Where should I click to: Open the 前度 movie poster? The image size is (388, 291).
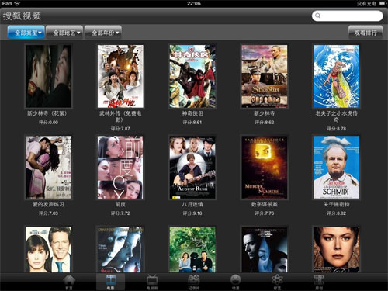click(x=120, y=168)
